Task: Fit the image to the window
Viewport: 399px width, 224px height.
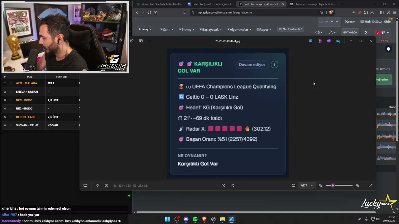Action: 293,185
